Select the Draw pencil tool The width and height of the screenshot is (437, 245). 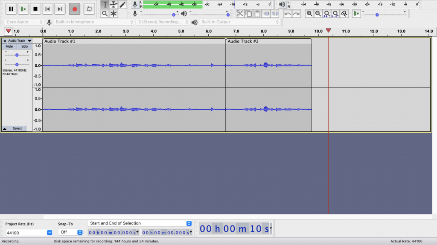coord(122,4)
